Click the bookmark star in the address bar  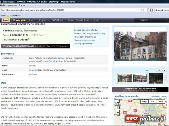click(143, 10)
